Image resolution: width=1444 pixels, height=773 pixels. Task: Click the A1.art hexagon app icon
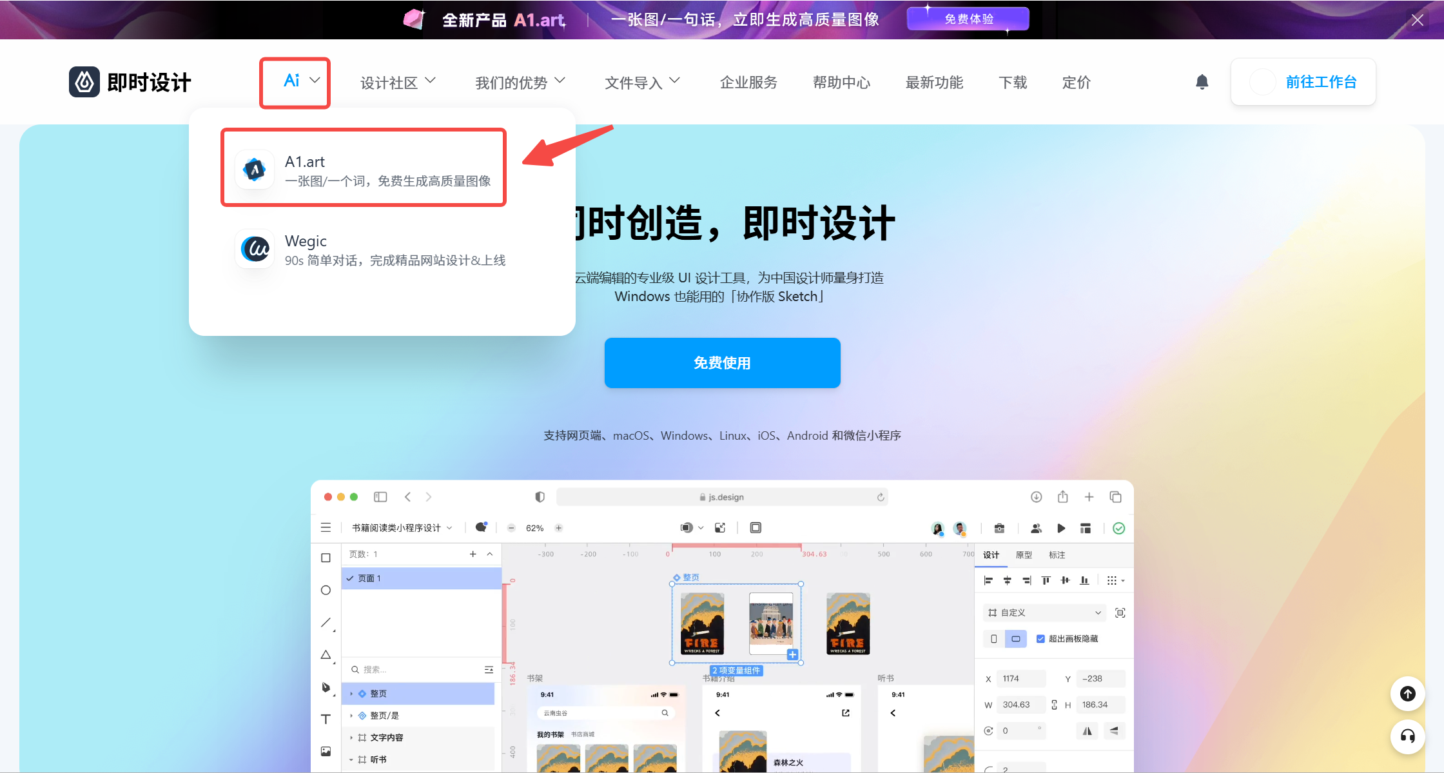(255, 170)
